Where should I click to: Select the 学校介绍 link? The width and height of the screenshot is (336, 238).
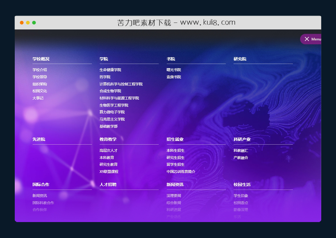41,70
